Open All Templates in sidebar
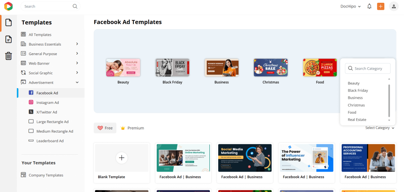Viewport: 404px width, 192px height. (x=40, y=35)
